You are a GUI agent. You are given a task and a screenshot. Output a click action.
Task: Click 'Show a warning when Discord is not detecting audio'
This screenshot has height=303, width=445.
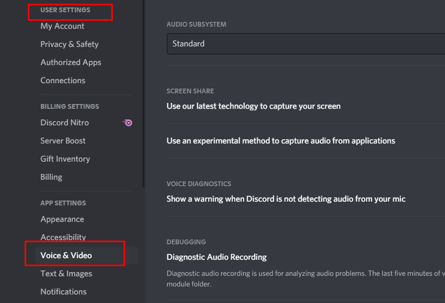tap(286, 199)
